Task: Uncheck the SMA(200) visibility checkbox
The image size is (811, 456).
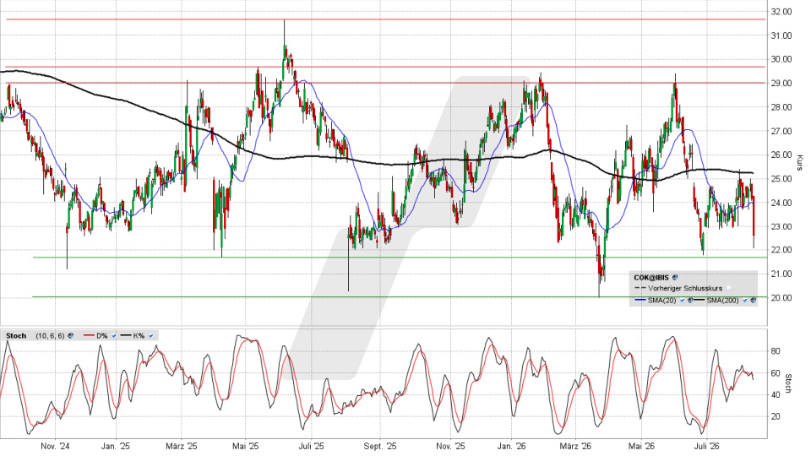Action: [745, 301]
